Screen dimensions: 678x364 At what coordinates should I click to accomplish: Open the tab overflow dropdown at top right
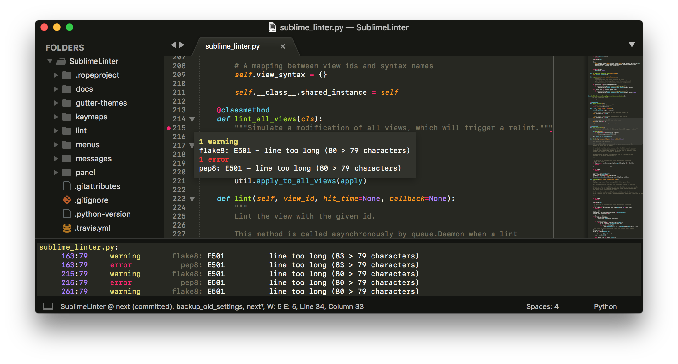[x=631, y=45]
